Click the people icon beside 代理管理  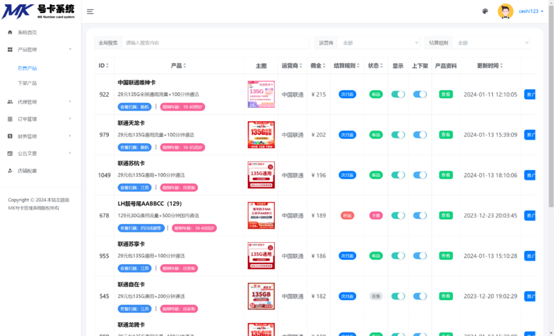pos(10,102)
